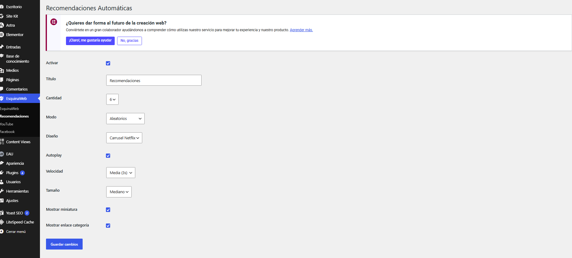
Task: Expand the Modo dropdown showing Aleatorios
Action: point(125,118)
